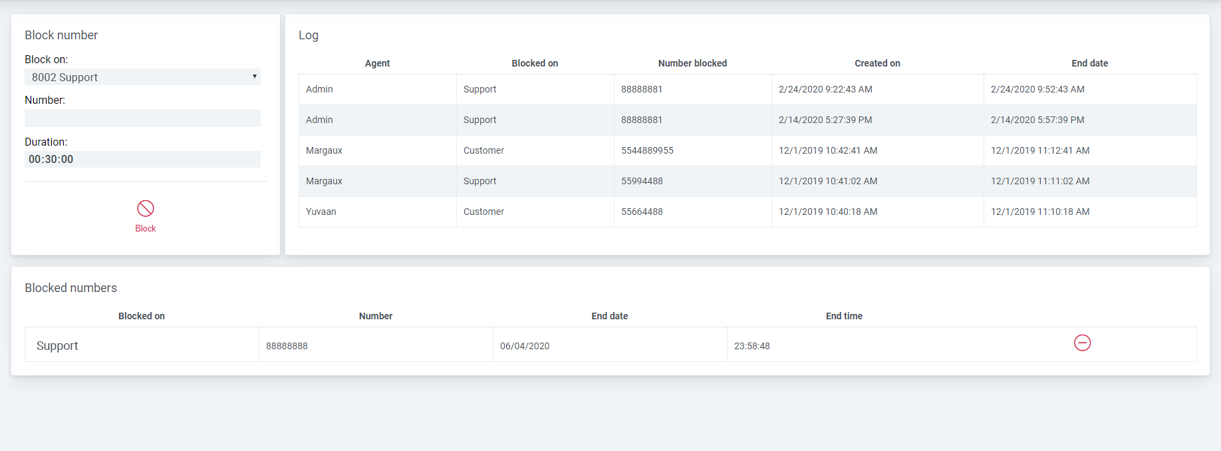Click the End time column header

[844, 316]
